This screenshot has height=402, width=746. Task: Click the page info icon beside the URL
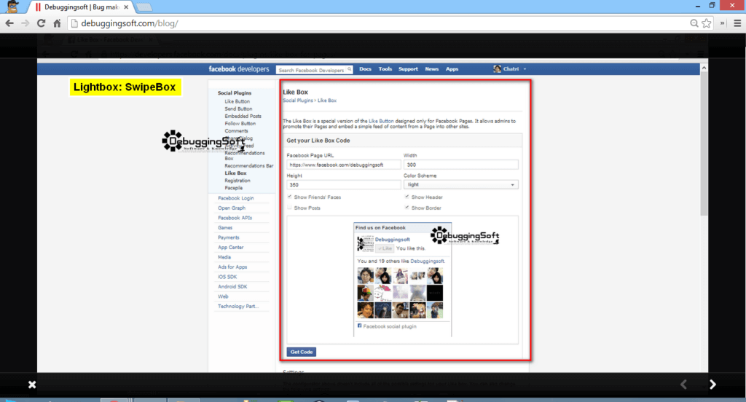74,23
